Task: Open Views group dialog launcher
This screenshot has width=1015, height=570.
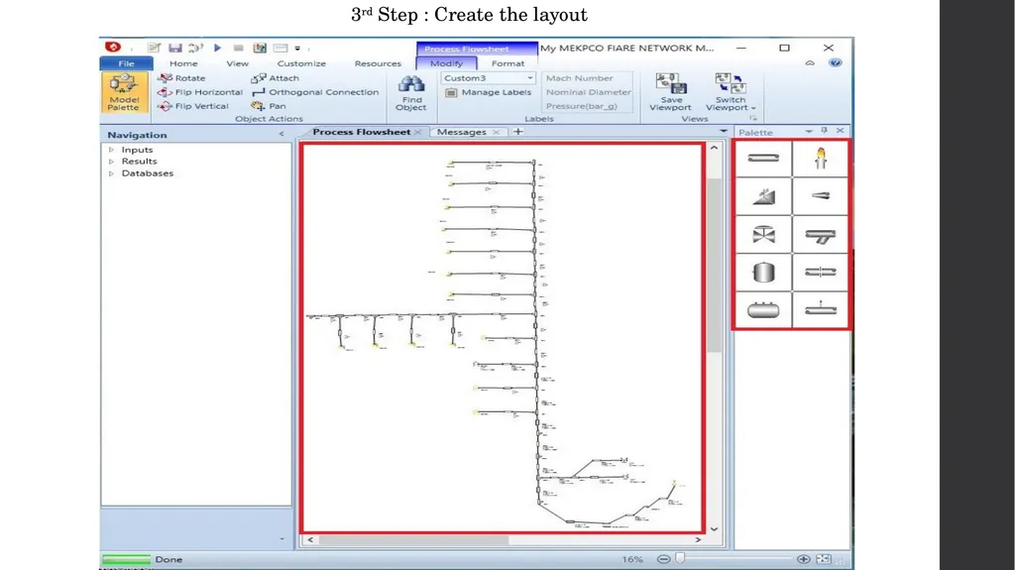Action: pyautogui.click(x=753, y=119)
